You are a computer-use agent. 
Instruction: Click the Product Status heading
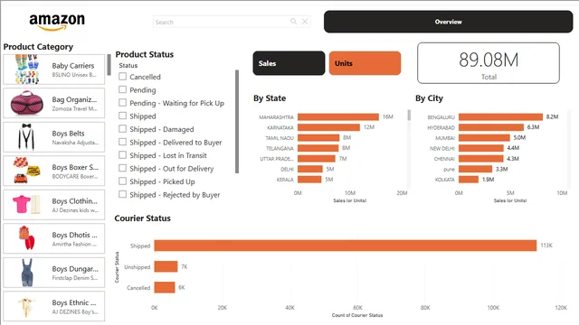click(145, 54)
